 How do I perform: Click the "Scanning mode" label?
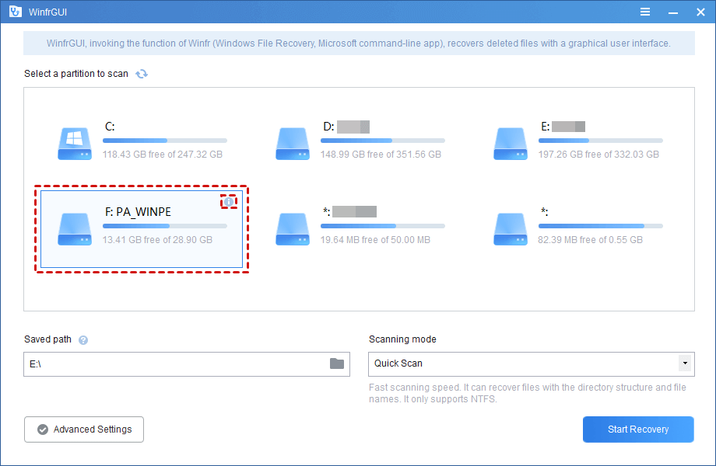402,339
